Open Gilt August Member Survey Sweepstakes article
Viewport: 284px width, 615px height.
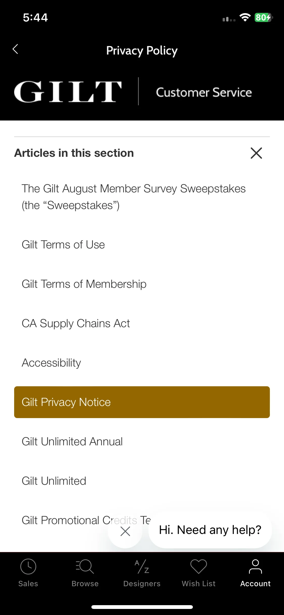pos(134,197)
